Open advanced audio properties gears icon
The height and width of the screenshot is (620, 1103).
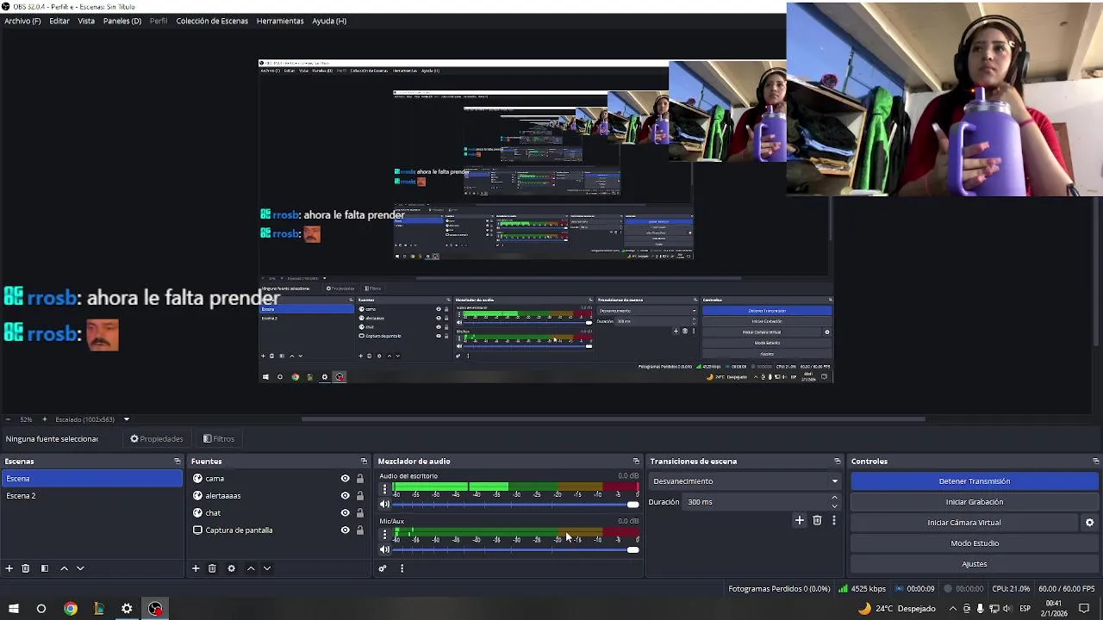(383, 568)
